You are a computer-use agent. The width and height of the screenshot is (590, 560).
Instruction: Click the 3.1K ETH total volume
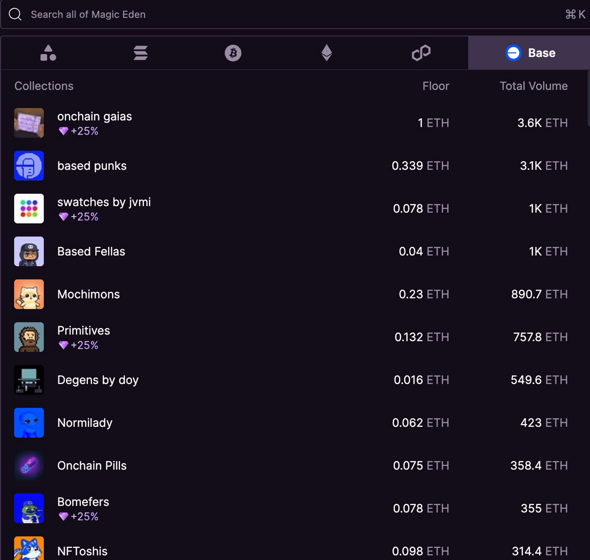tap(544, 166)
